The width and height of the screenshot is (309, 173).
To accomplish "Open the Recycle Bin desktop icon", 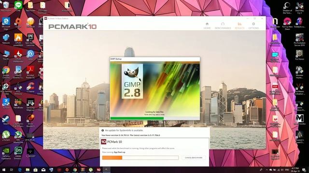I will tap(6, 6).
